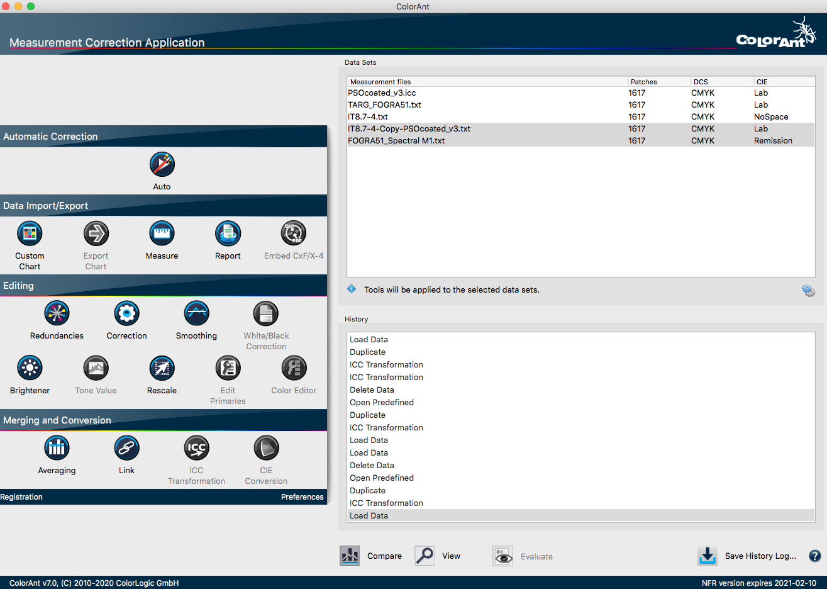Open the Report tool

(228, 233)
